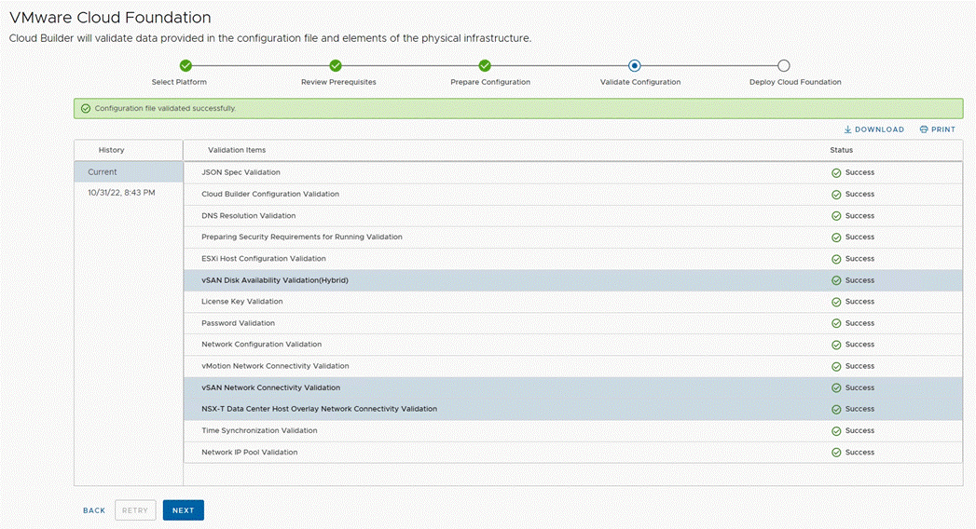The height and width of the screenshot is (529, 976).
Task: Click success icon for JSON Spec Validation
Action: [836, 173]
